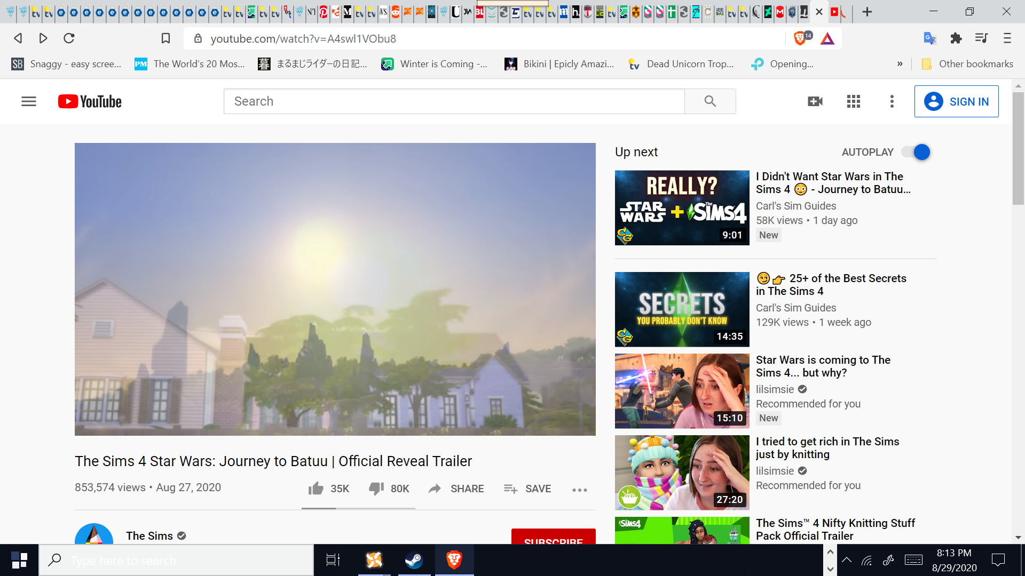Click the search magnifier button
The width and height of the screenshot is (1025, 576).
point(710,101)
